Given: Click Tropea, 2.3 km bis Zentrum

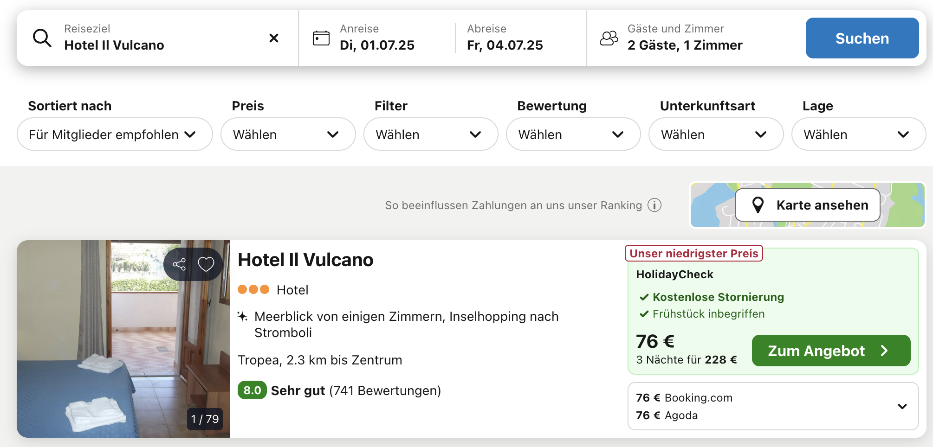Looking at the screenshot, I should [x=320, y=360].
